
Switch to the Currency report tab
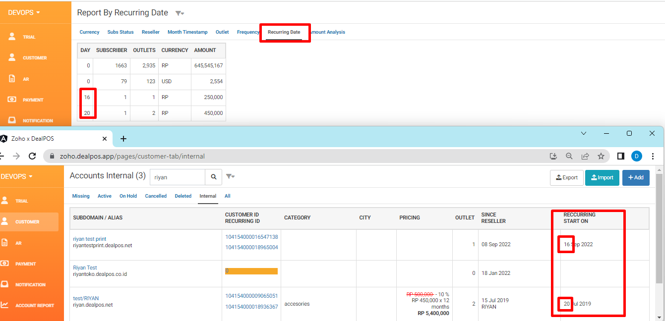tap(90, 32)
